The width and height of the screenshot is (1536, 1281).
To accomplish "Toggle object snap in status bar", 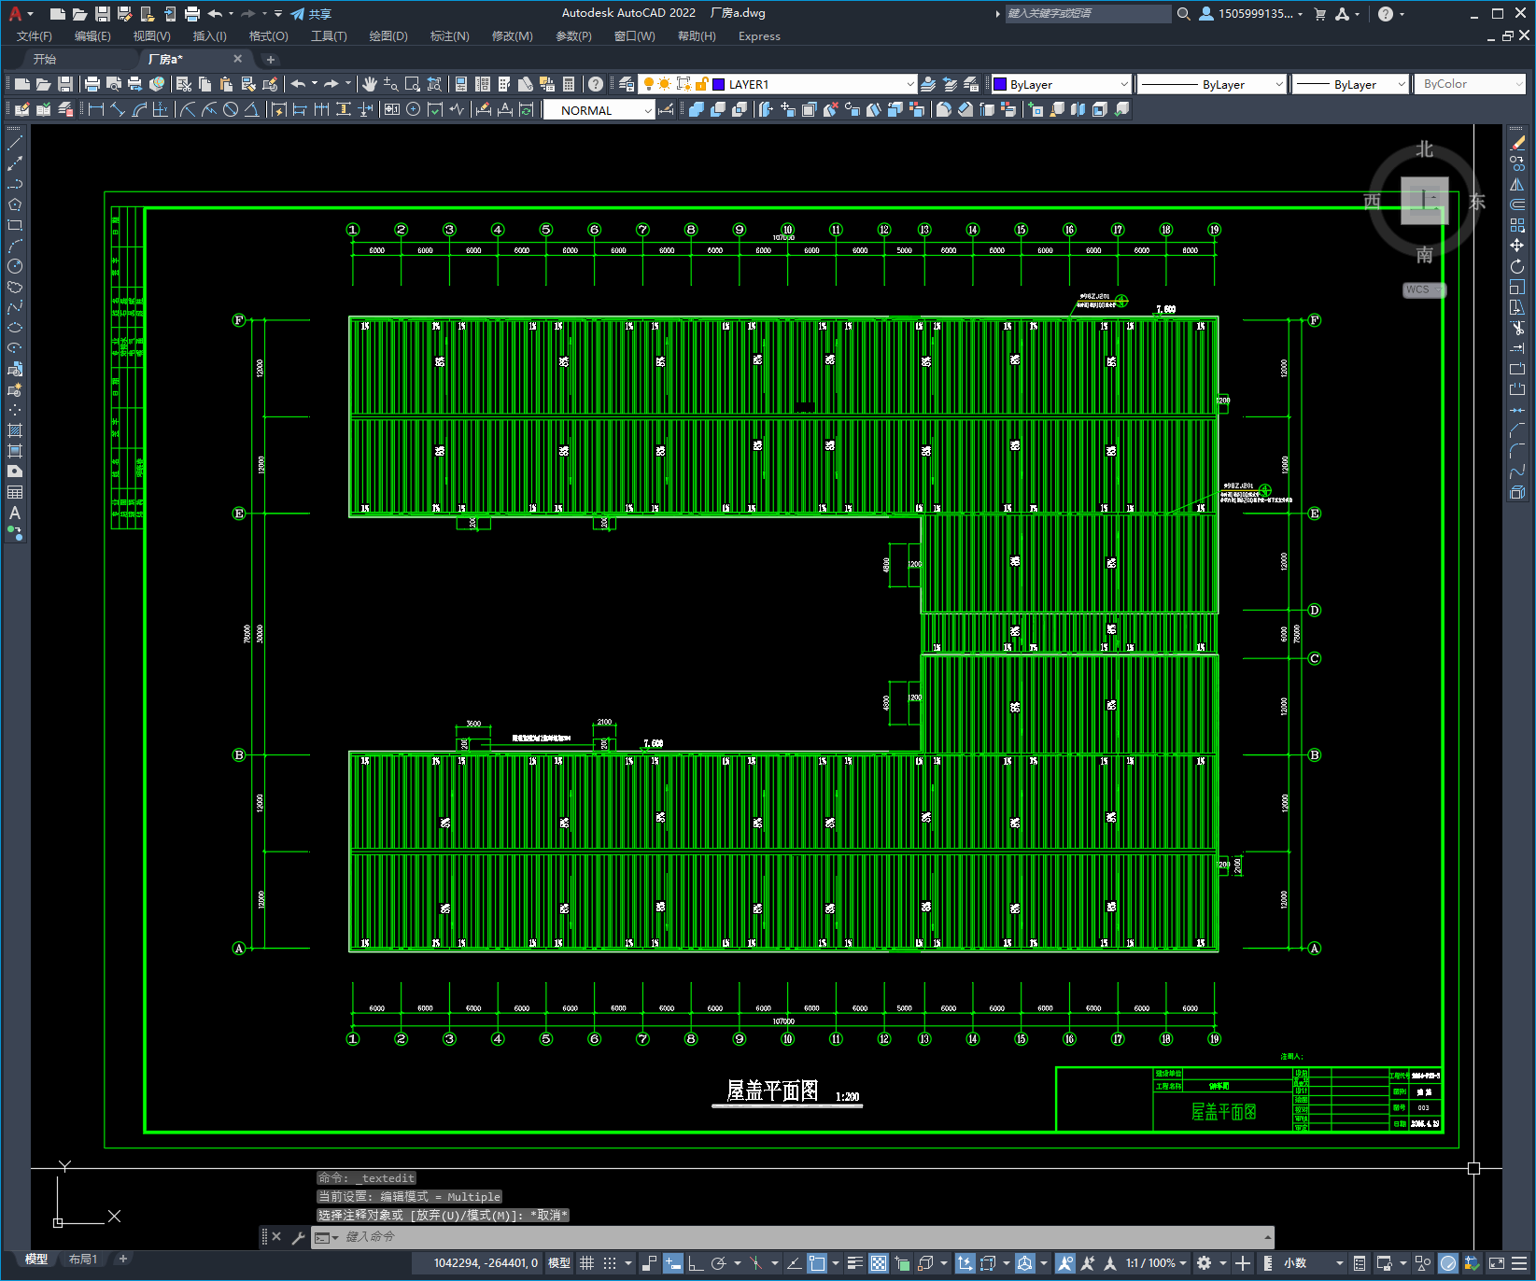I will click(817, 1263).
